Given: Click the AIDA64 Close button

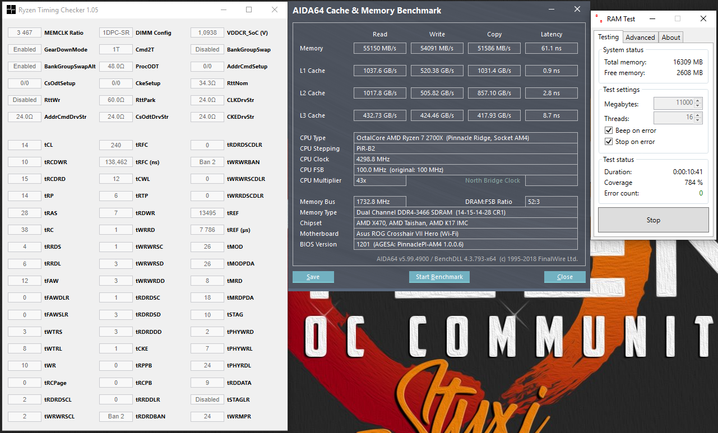Looking at the screenshot, I should (565, 277).
